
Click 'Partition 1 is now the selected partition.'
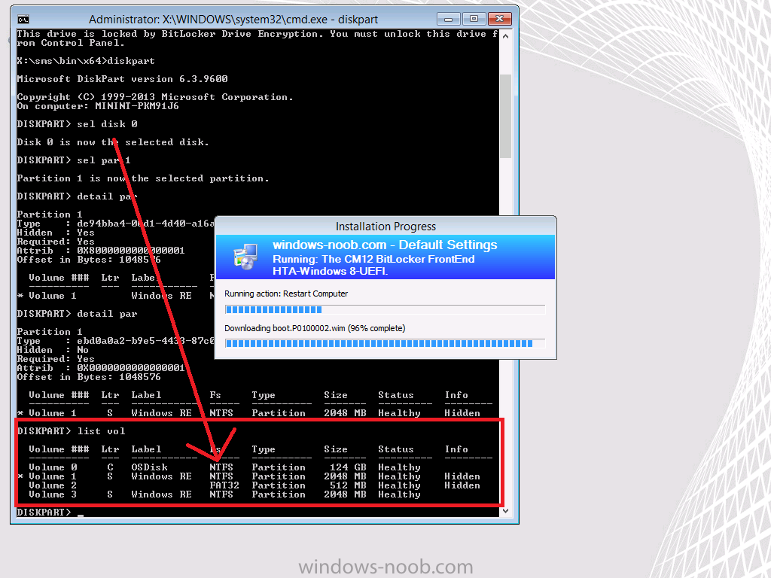pos(143,178)
